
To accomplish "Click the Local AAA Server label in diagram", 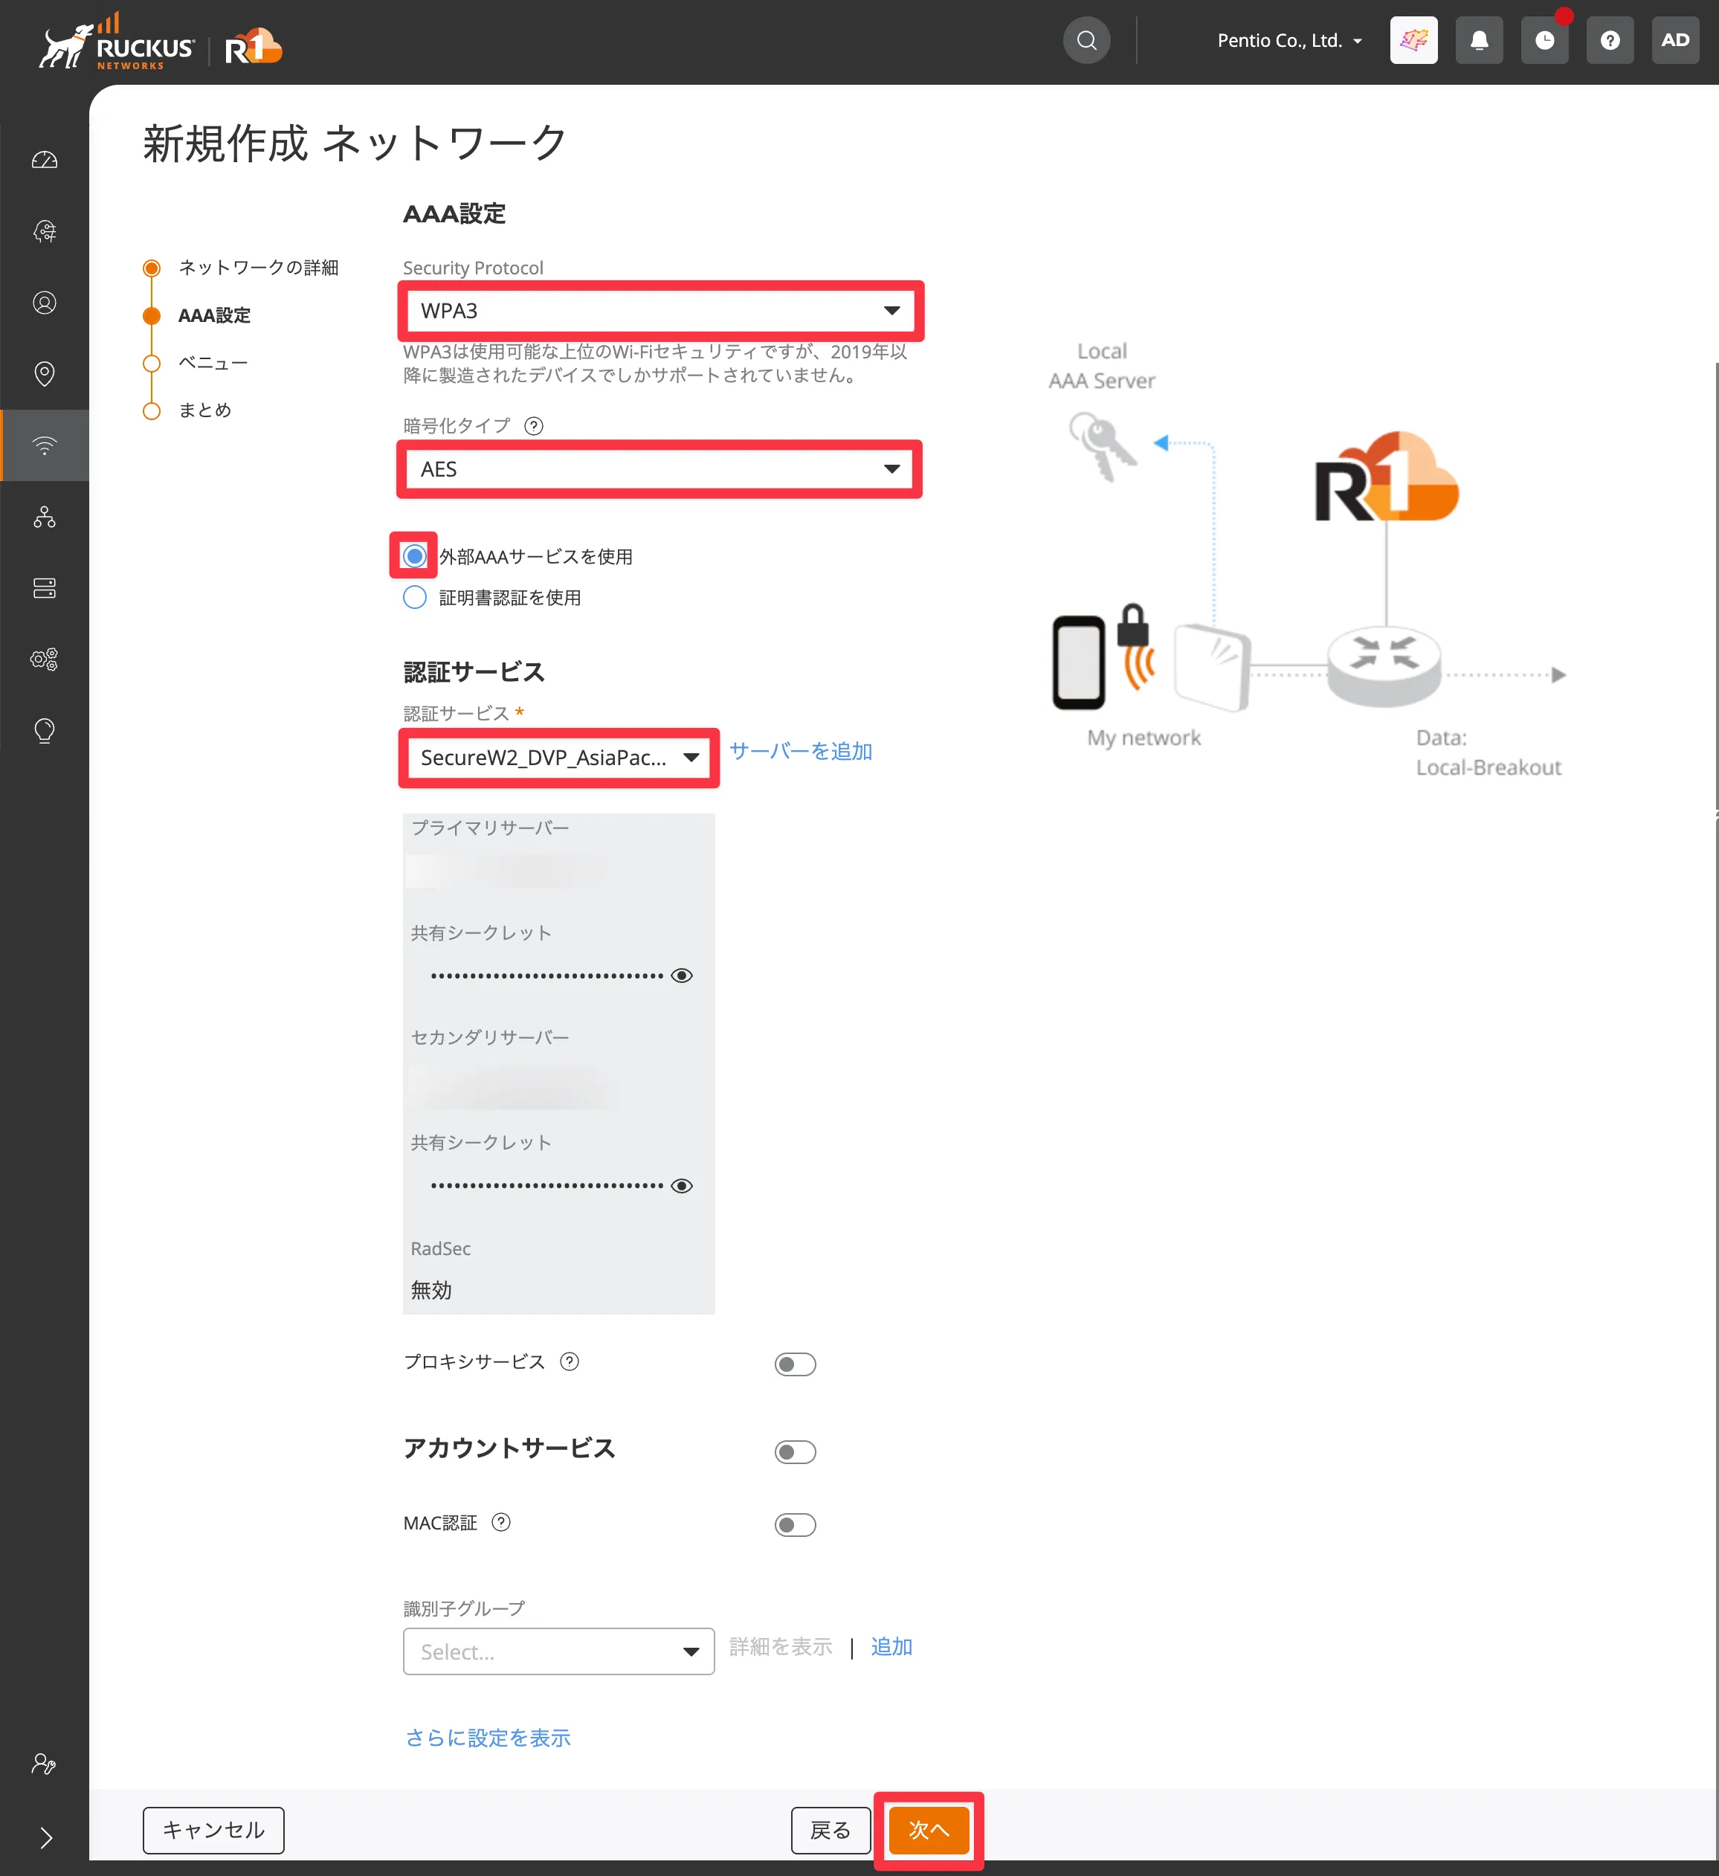I will [1102, 366].
